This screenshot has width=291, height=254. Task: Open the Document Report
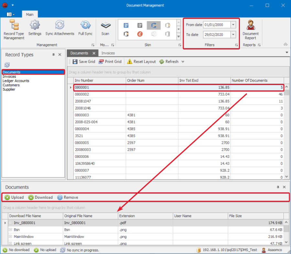point(251,30)
